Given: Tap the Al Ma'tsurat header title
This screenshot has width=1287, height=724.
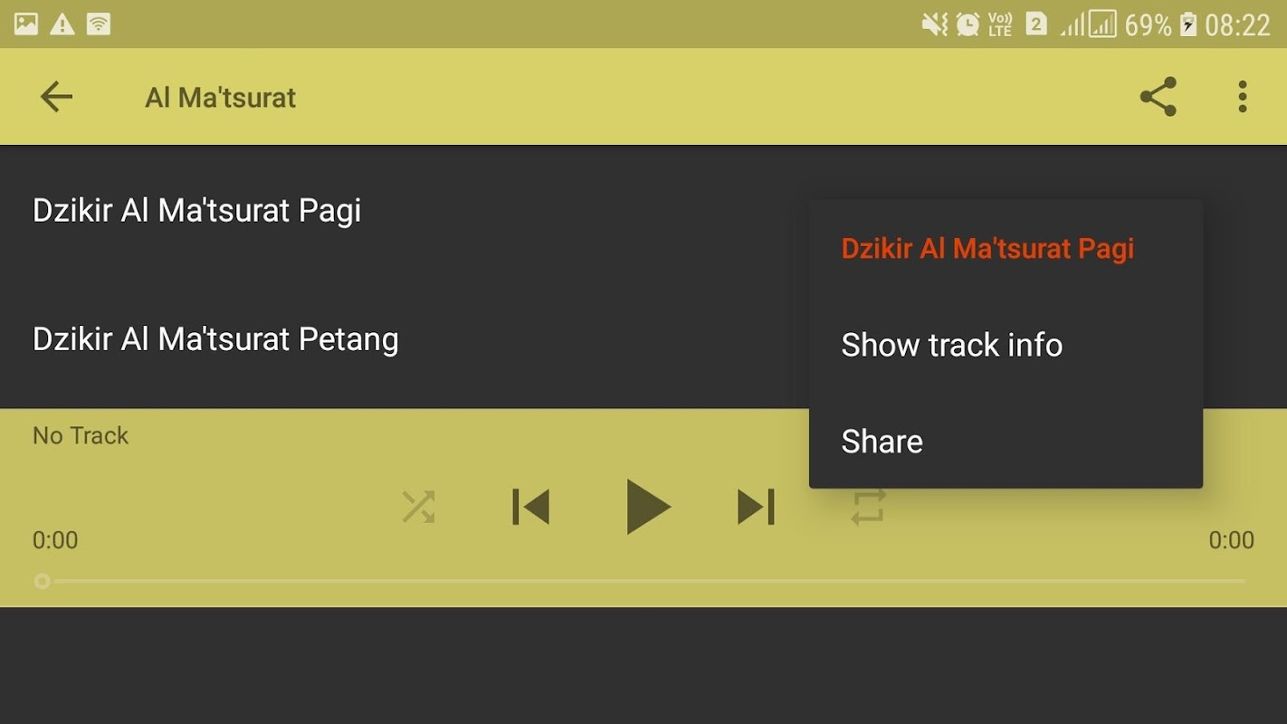Looking at the screenshot, I should 221,98.
